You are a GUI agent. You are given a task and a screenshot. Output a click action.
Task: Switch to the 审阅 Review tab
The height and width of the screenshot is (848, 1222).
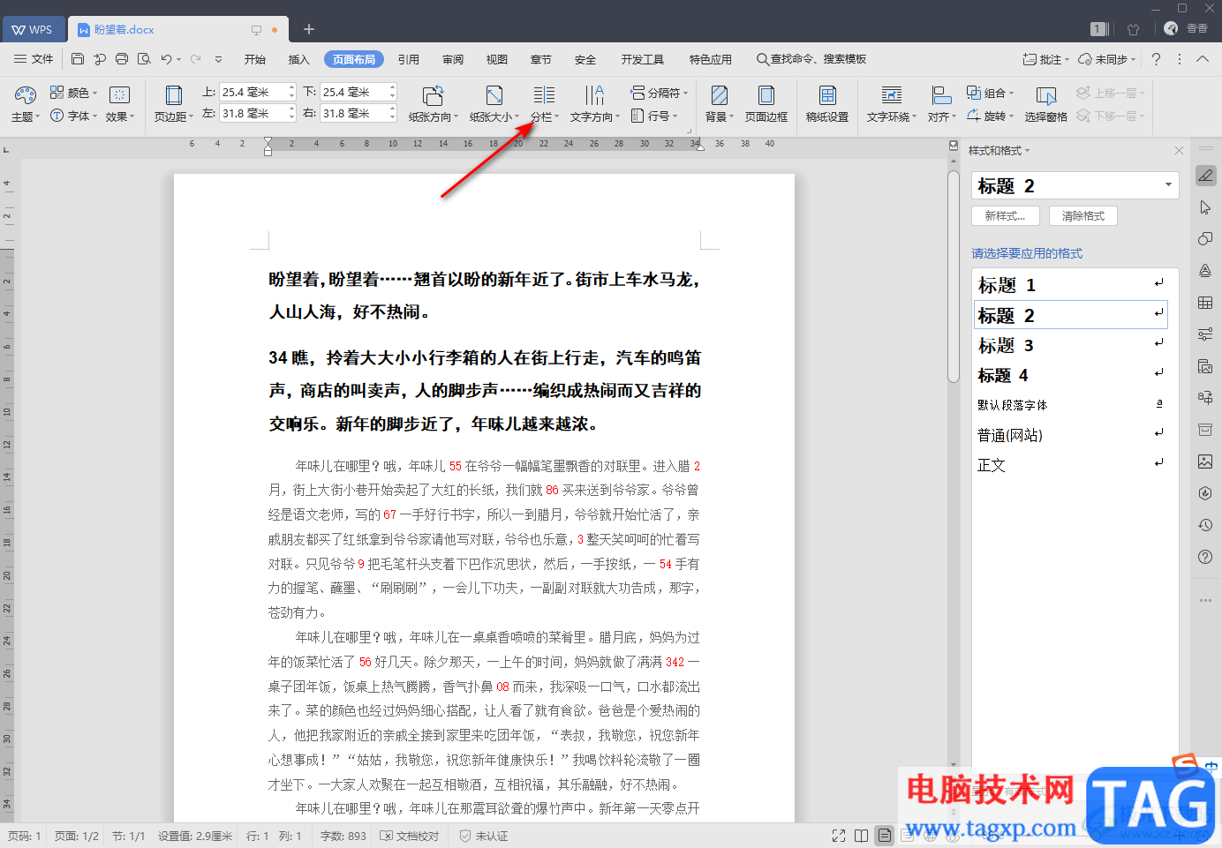[453, 59]
